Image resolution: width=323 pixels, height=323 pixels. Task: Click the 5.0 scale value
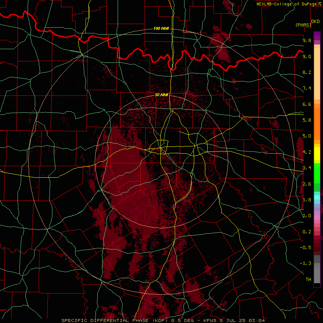(307, 136)
